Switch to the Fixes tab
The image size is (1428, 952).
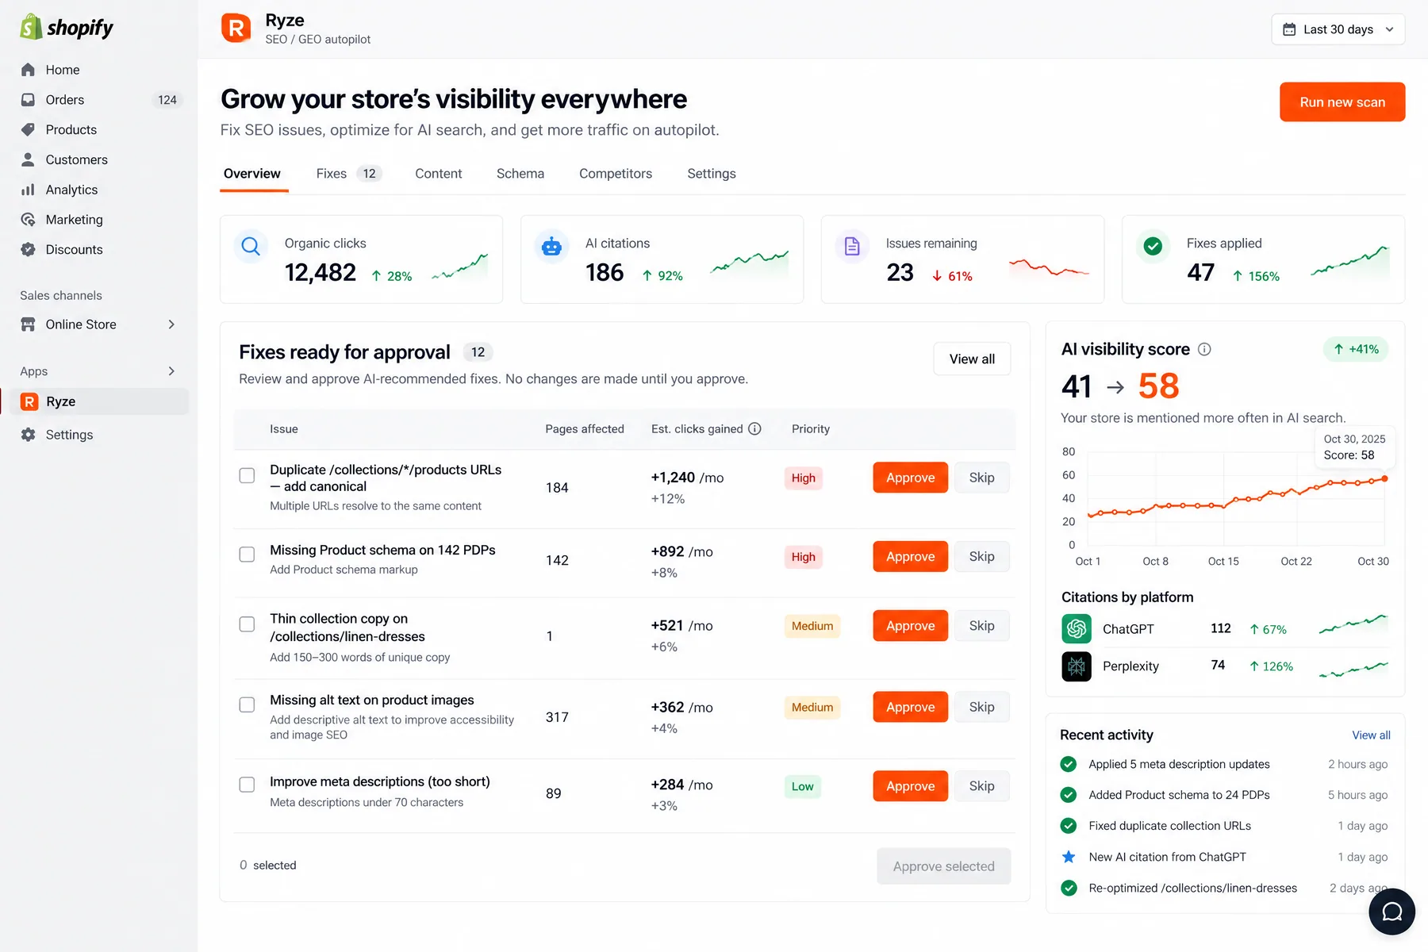pos(348,174)
